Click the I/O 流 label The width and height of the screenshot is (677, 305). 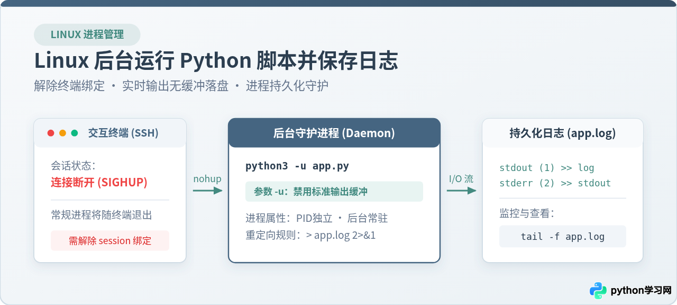[461, 178]
